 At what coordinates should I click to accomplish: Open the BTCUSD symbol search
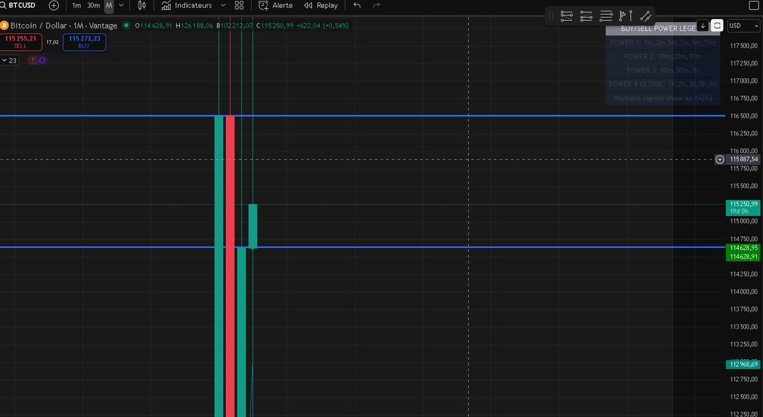pos(18,5)
